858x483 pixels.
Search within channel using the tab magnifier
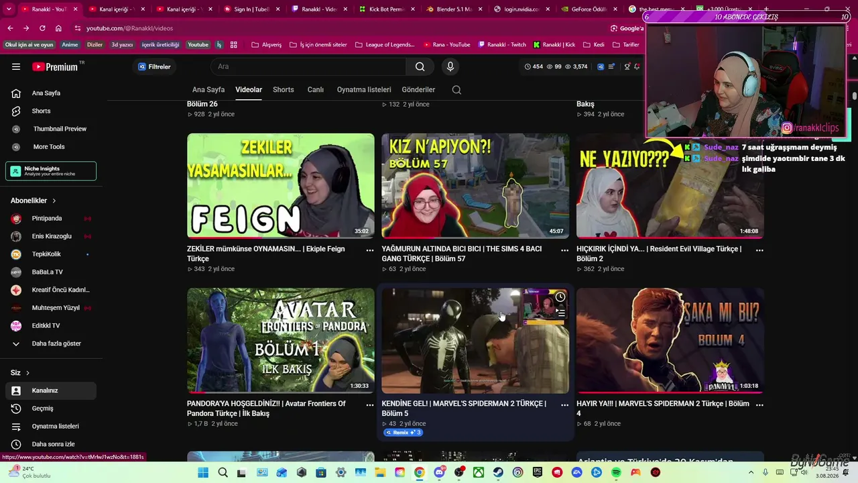[x=456, y=90]
